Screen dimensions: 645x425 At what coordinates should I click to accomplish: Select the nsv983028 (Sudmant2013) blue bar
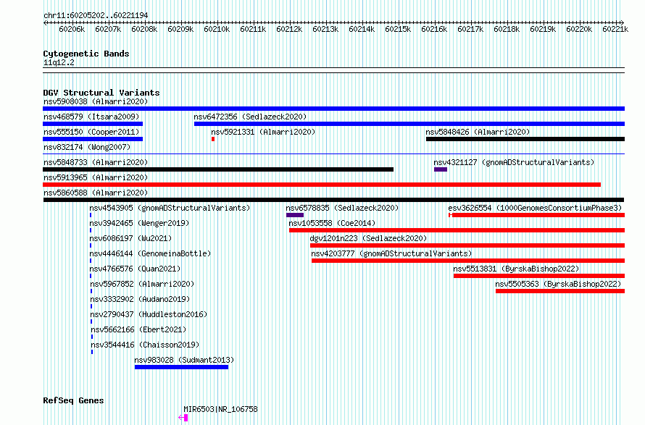click(181, 367)
